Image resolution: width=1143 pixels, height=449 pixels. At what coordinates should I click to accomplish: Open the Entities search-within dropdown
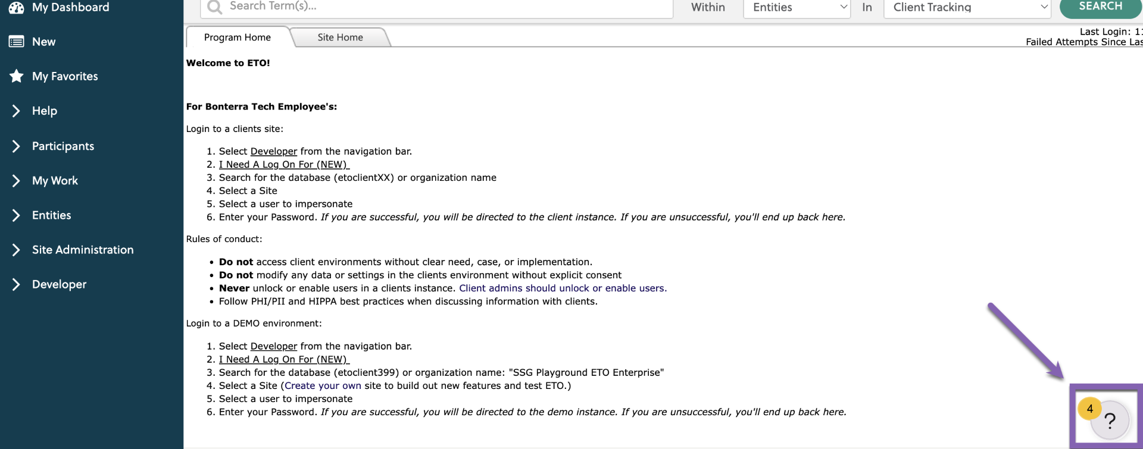pyautogui.click(x=797, y=7)
